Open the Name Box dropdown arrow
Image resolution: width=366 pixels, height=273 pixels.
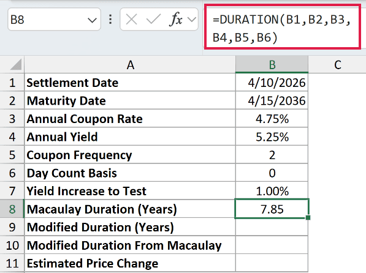tap(92, 20)
